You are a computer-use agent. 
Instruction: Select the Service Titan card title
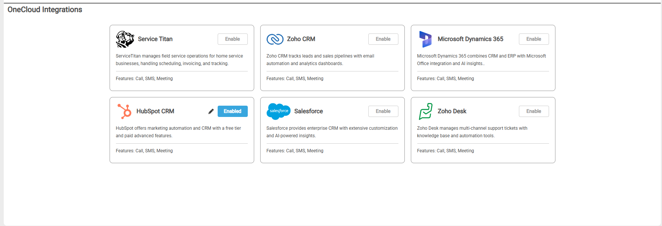155,39
